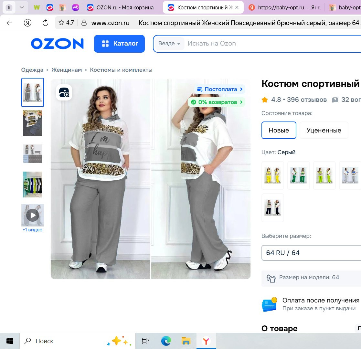Image resolution: width=361 pixels, height=349 pixels.
Task: Open File Explorer from the taskbar
Action: point(186,341)
